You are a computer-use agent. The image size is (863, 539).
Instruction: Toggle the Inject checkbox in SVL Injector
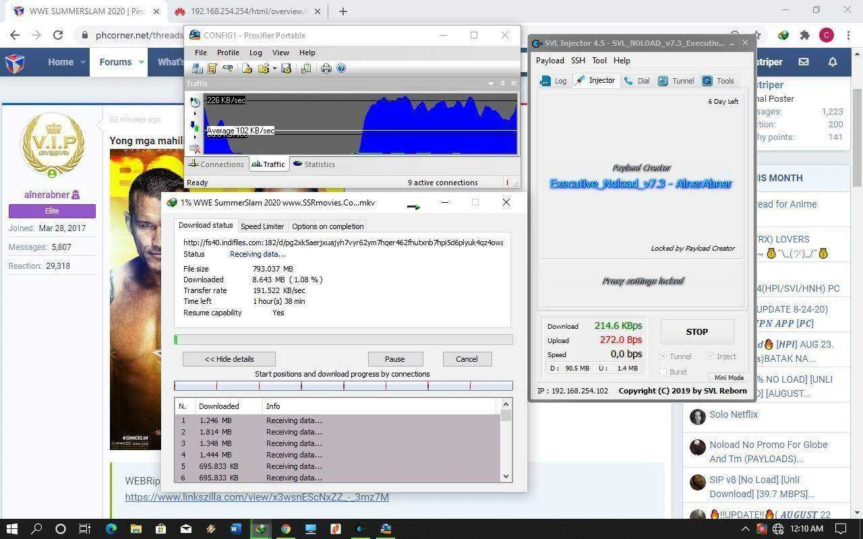711,356
